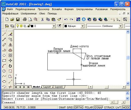Click the Cut scissors icon
The height and width of the screenshot is (110, 131).
[43, 19]
